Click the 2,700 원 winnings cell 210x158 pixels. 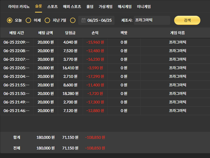[x=70, y=102]
